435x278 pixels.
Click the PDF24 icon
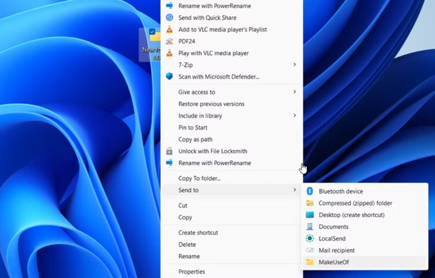169,41
